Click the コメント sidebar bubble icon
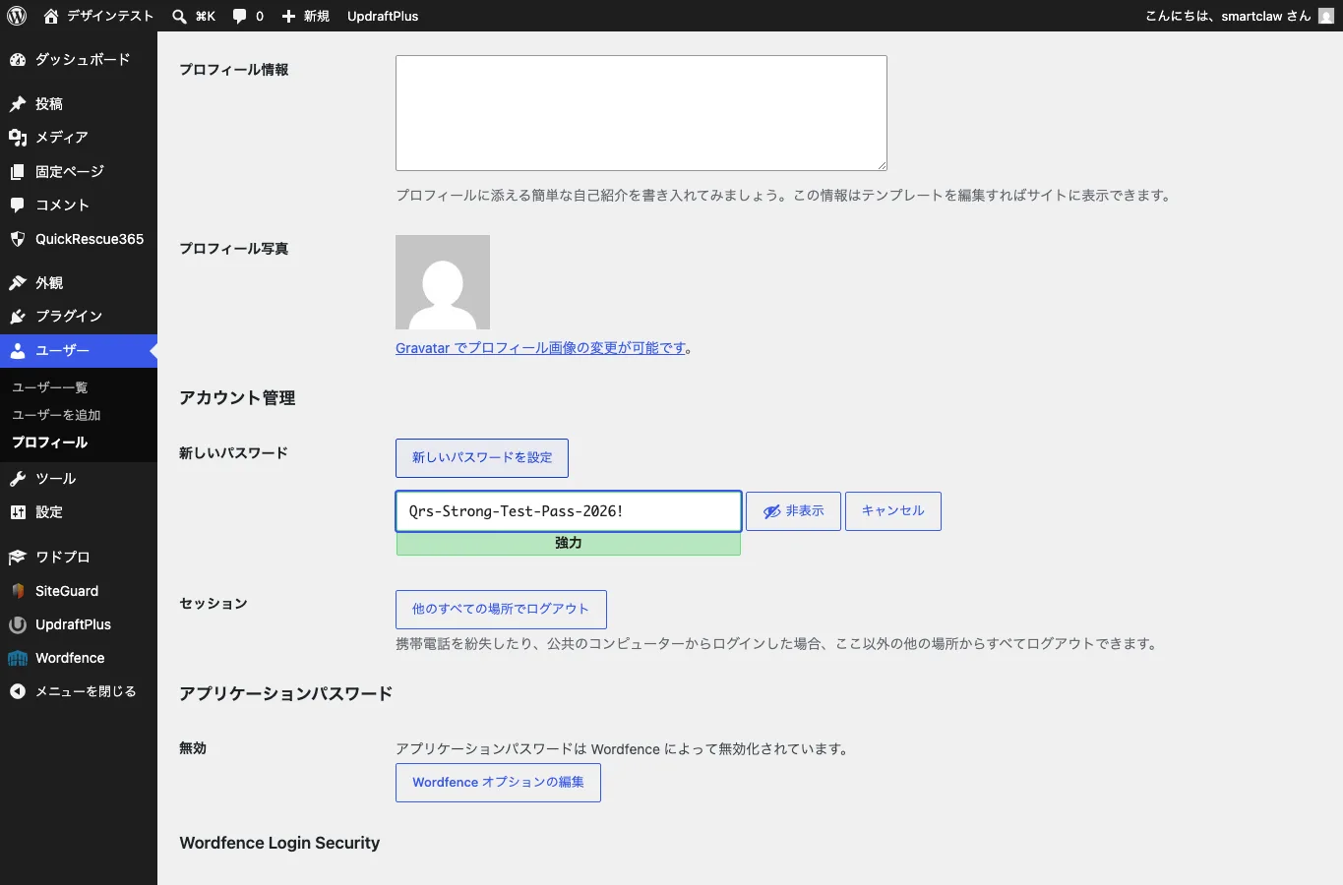The width and height of the screenshot is (1343, 885). tap(18, 206)
